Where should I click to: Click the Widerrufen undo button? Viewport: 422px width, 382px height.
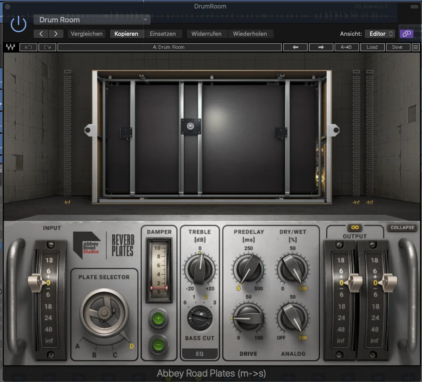click(207, 34)
